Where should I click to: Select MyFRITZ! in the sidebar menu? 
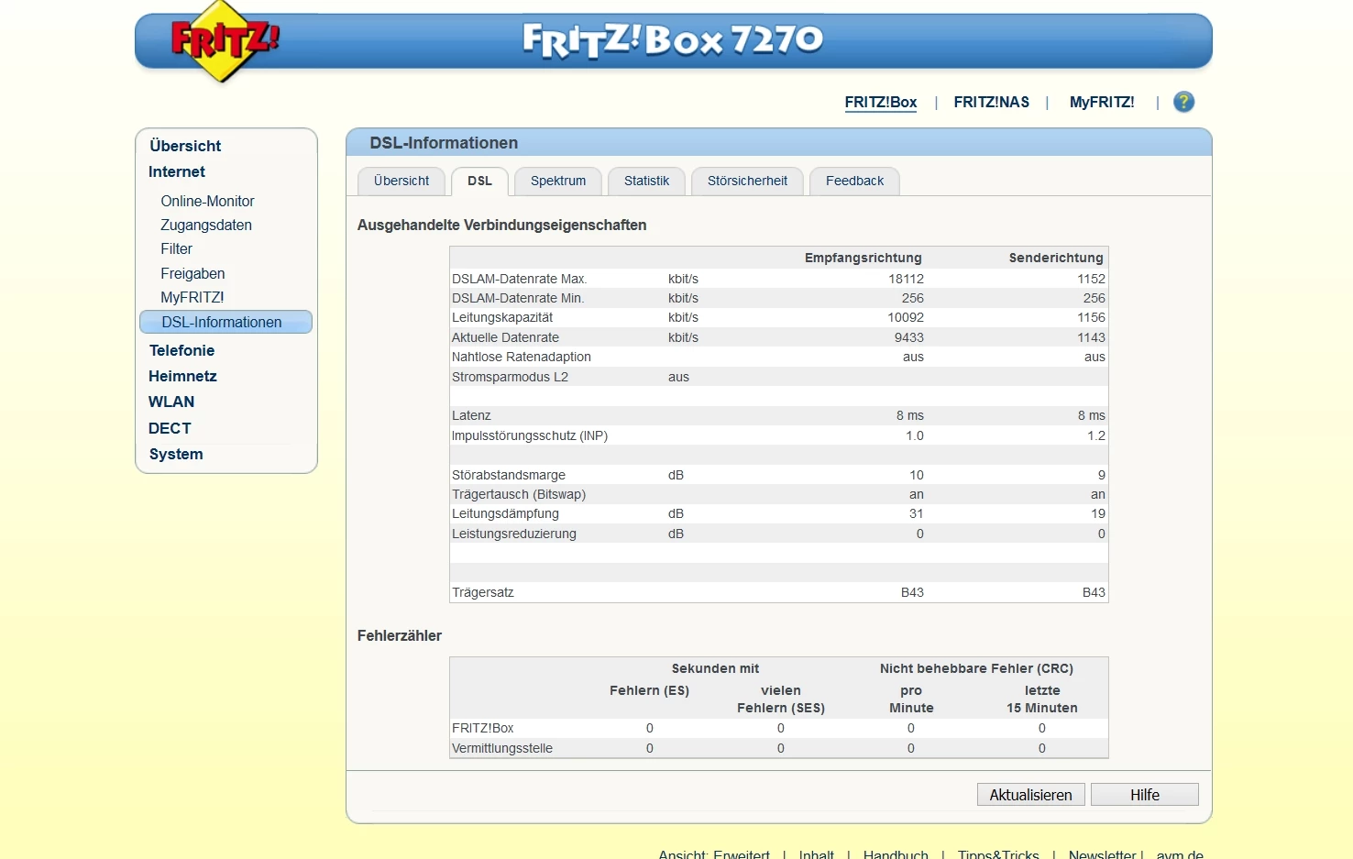pos(192,297)
